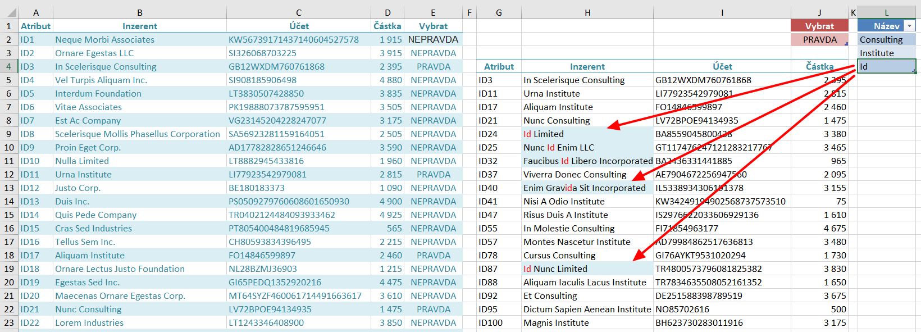The width and height of the screenshot is (921, 332).
Task: Select cell Lorem Industries
Action: pos(140,322)
